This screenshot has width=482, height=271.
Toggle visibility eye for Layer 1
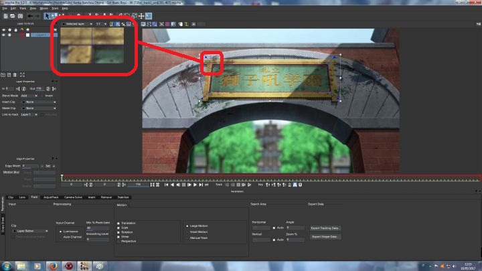3,35
